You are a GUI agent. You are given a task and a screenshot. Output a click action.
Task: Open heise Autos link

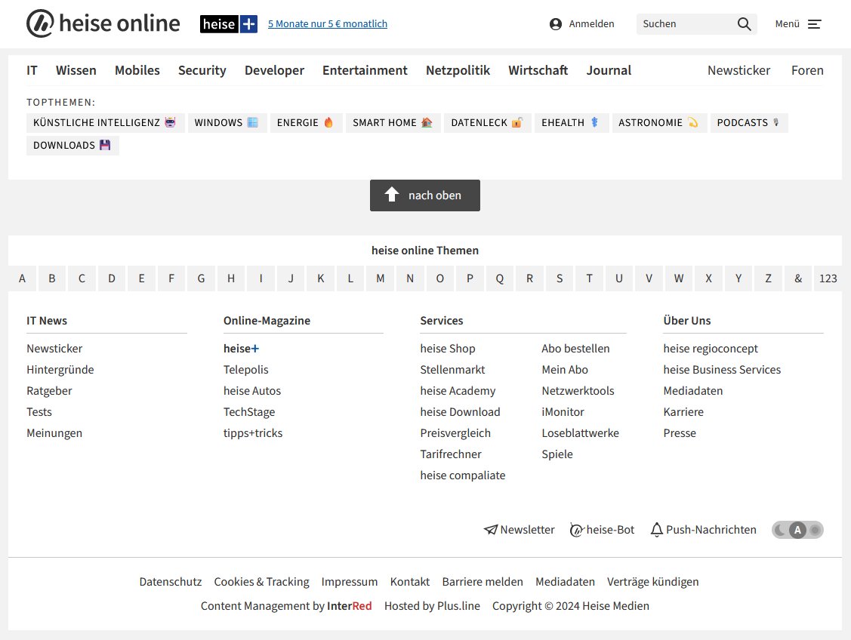(252, 390)
